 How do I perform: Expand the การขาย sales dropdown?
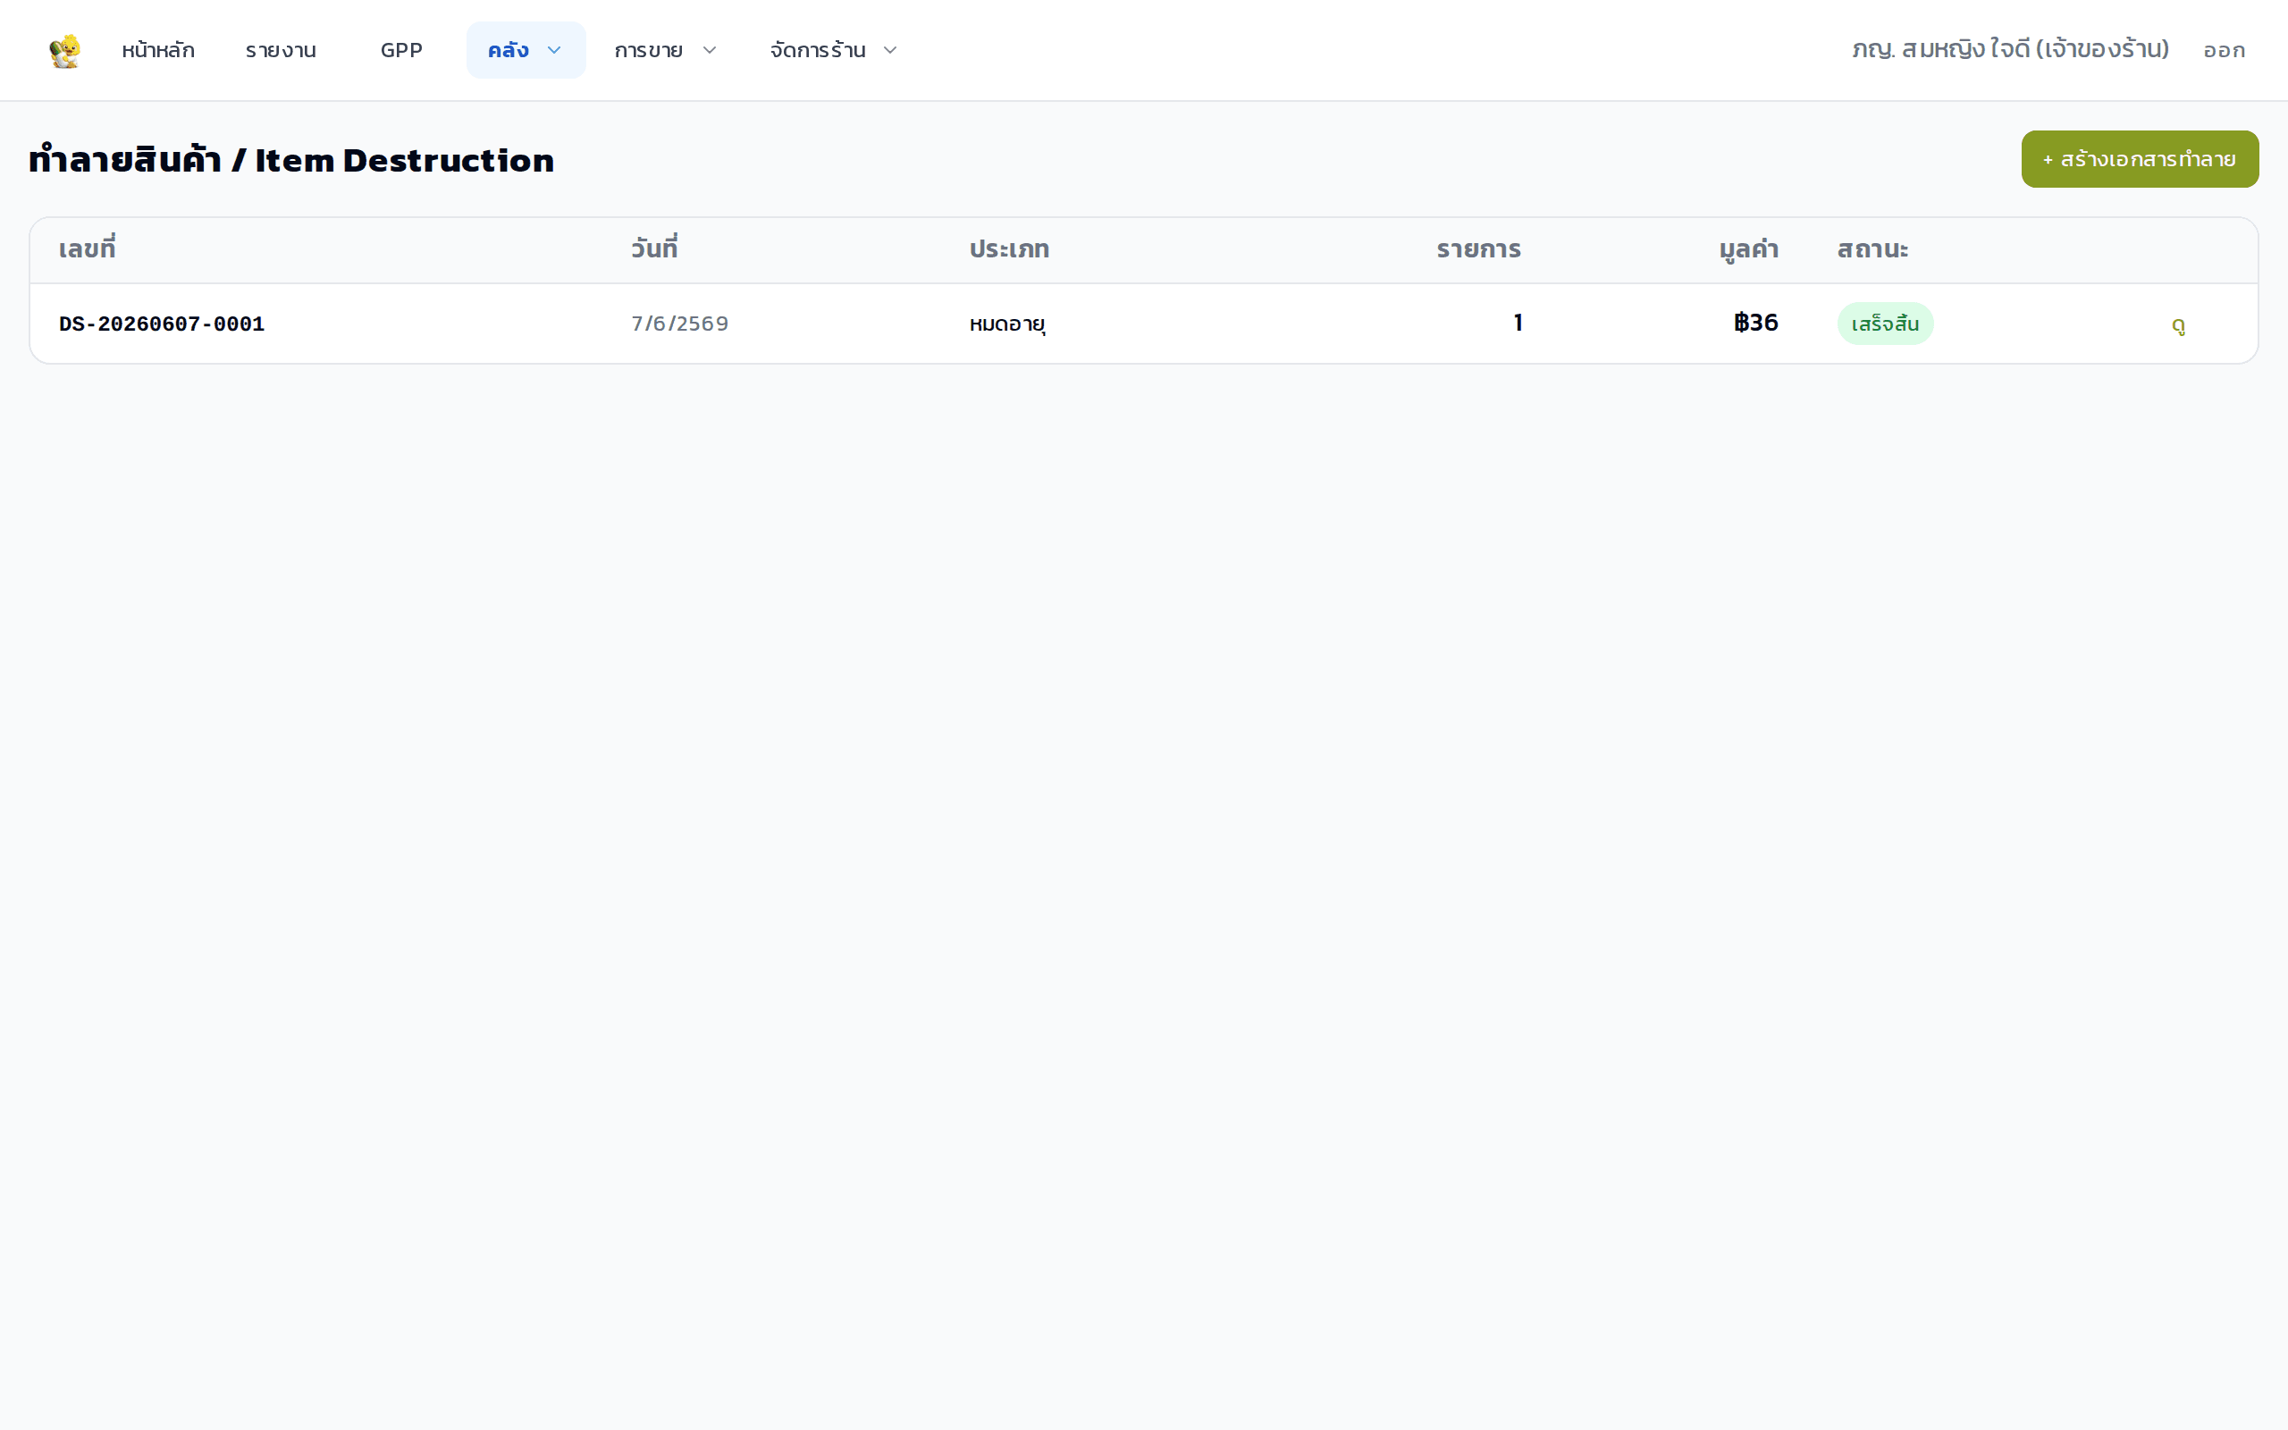[666, 50]
